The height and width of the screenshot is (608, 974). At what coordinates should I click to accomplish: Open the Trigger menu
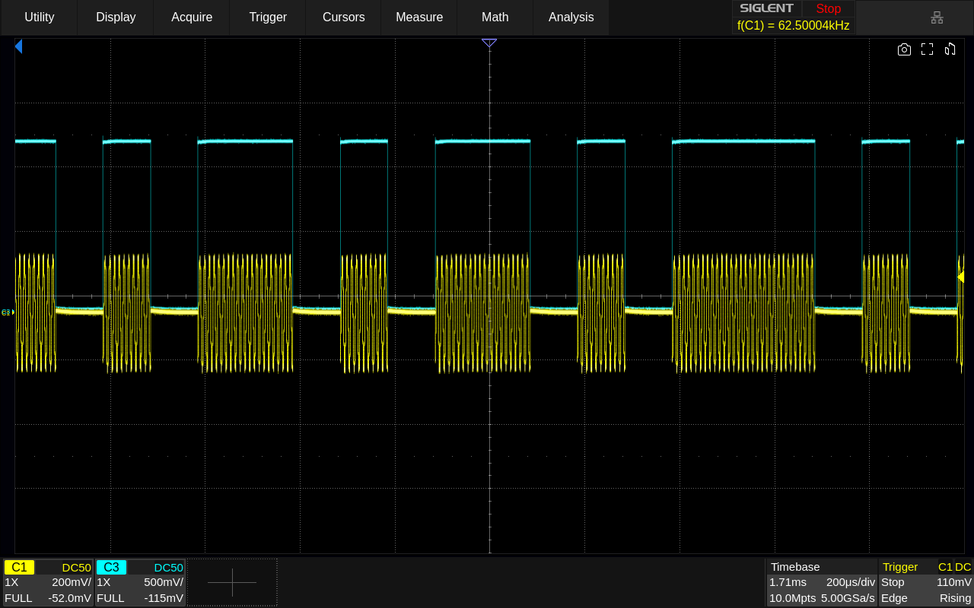click(x=268, y=17)
